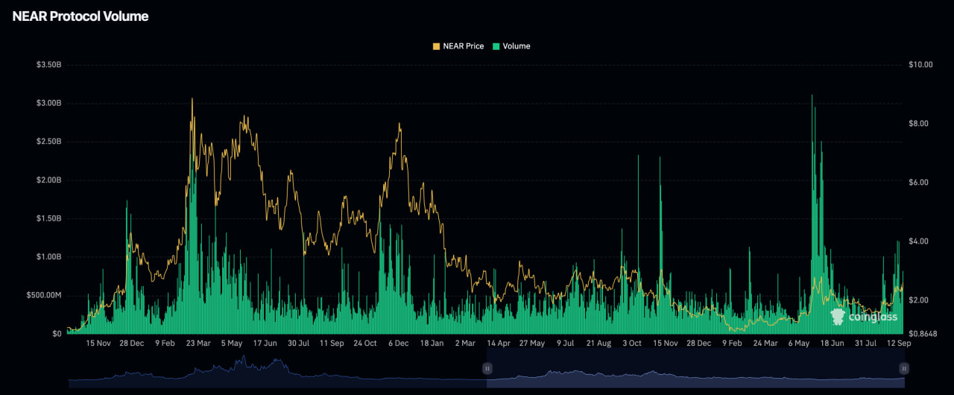Click the $0 volume axis label
Viewport: 954px width, 395px height.
coord(57,334)
